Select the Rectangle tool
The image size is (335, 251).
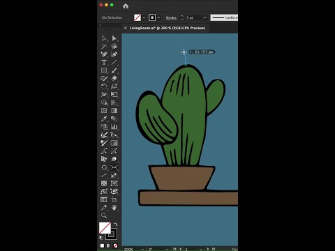[104, 70]
